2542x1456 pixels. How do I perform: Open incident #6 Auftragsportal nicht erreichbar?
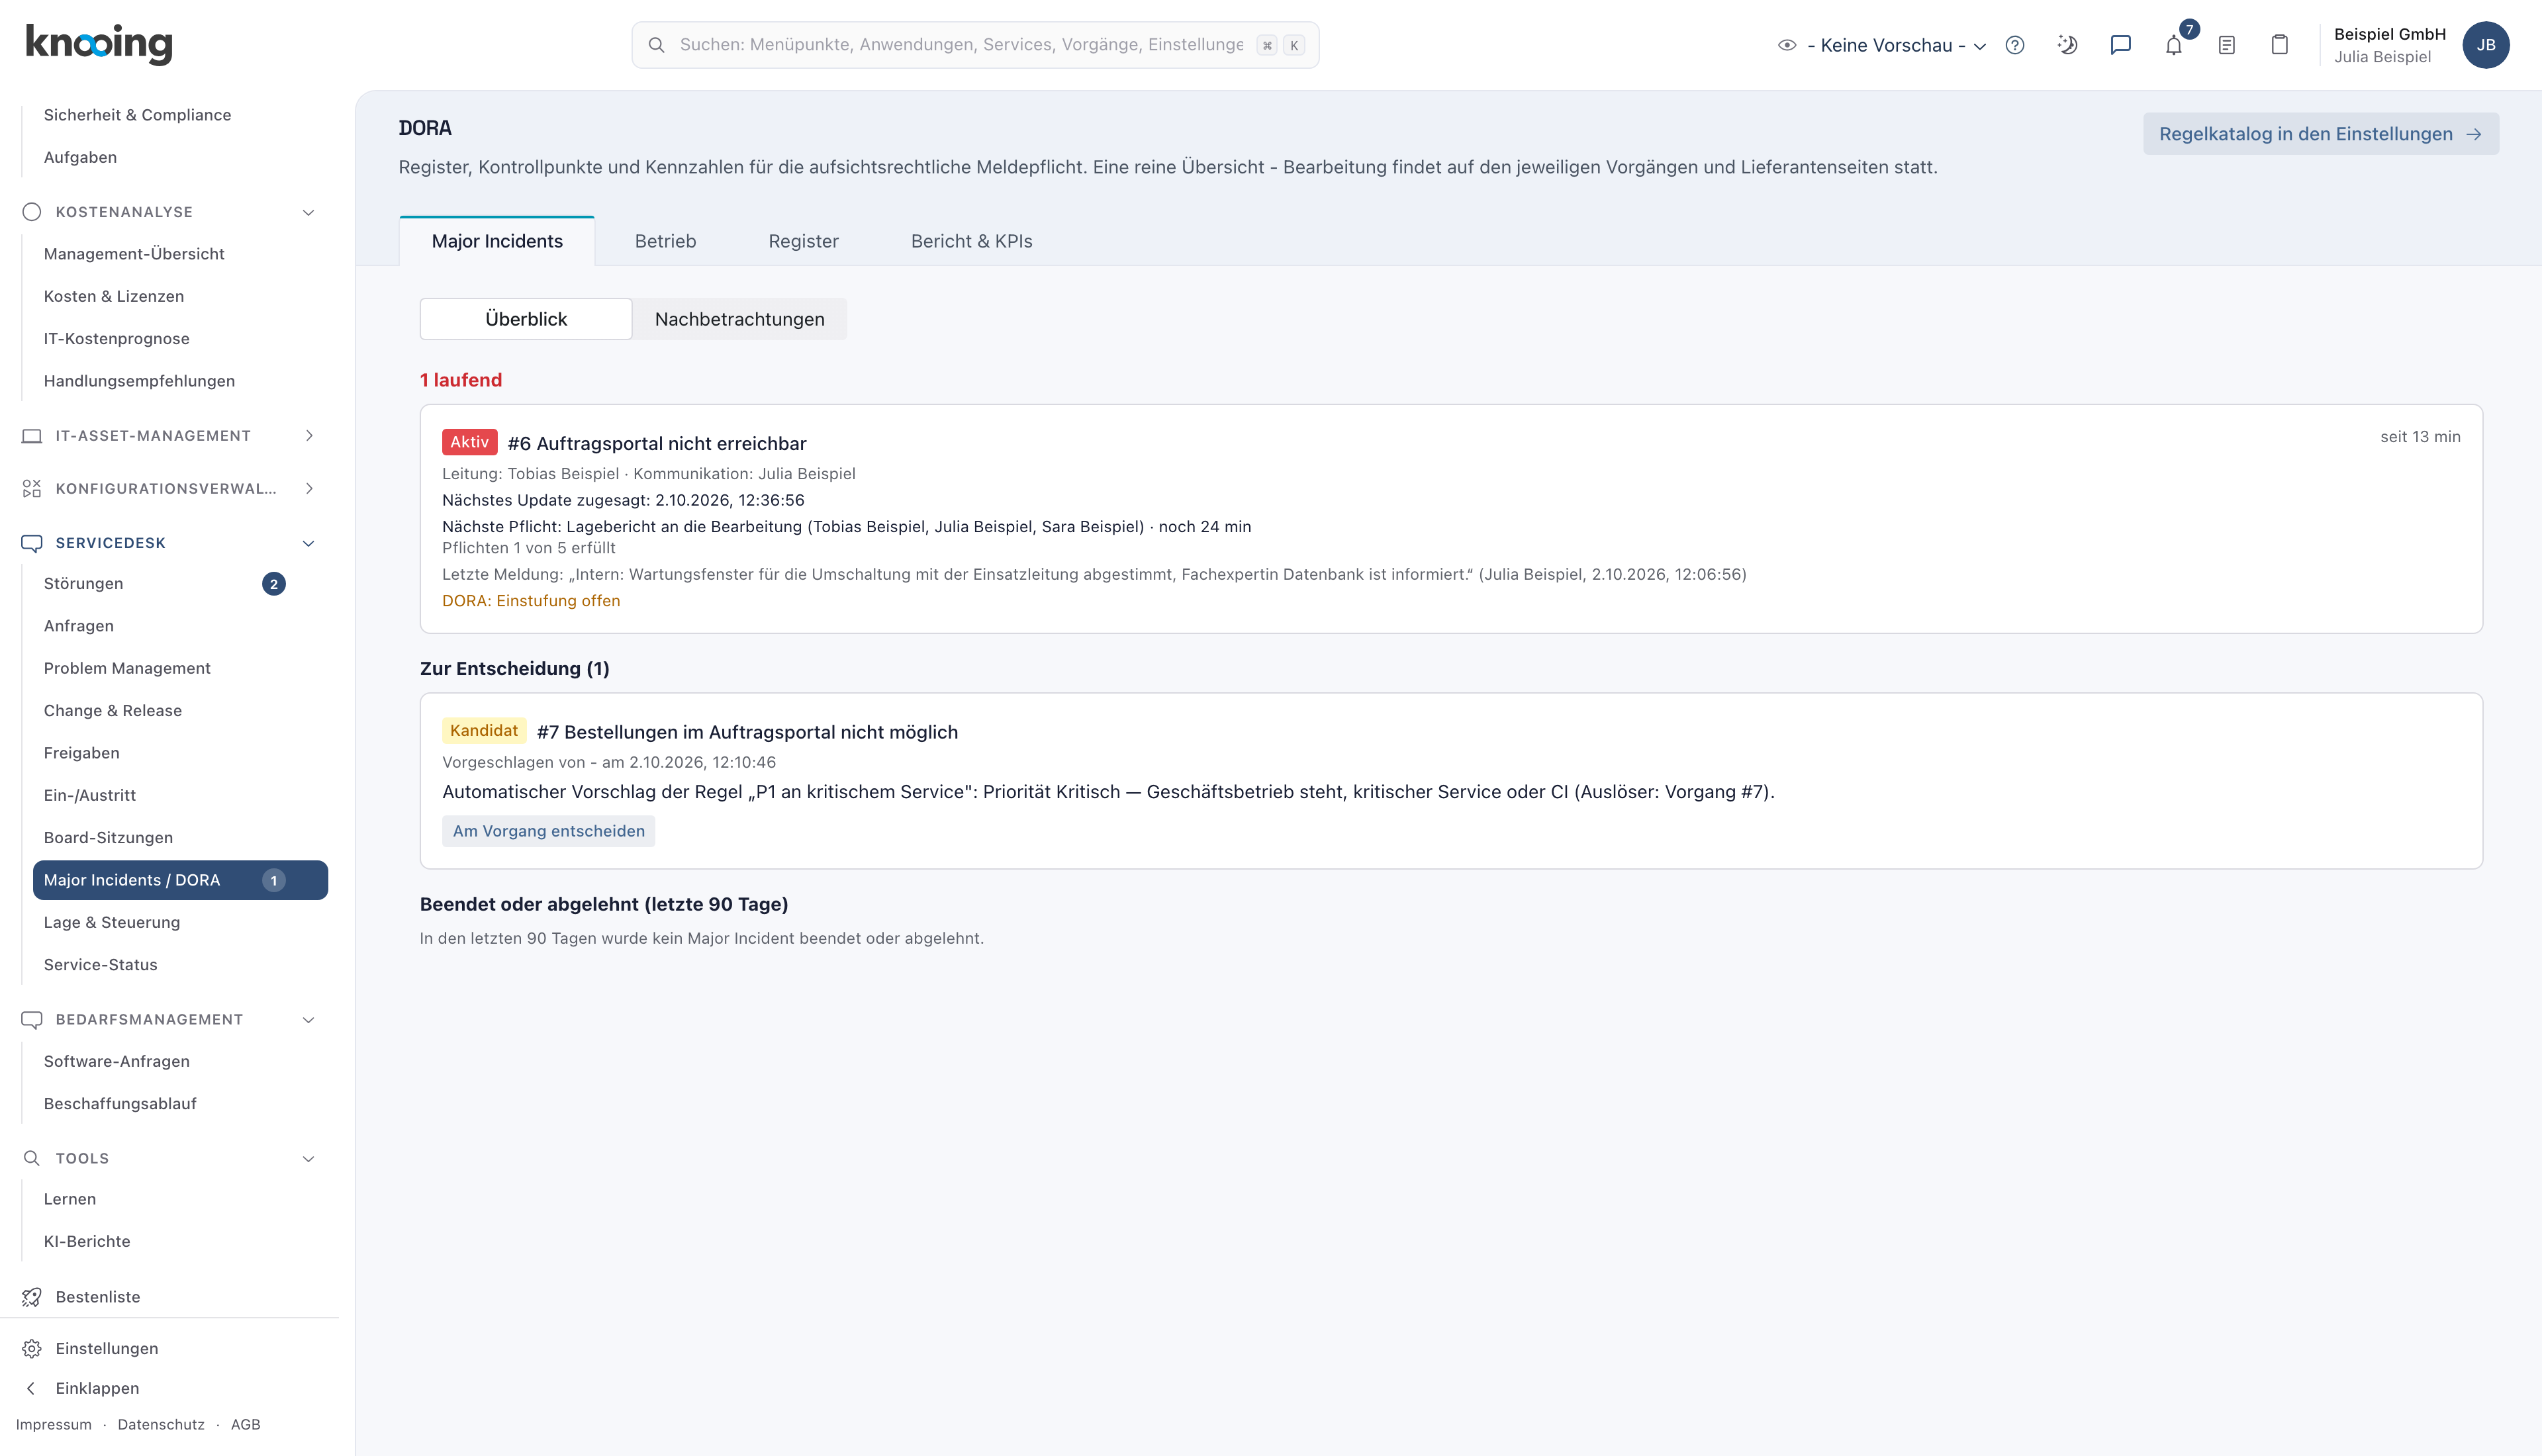pos(656,443)
